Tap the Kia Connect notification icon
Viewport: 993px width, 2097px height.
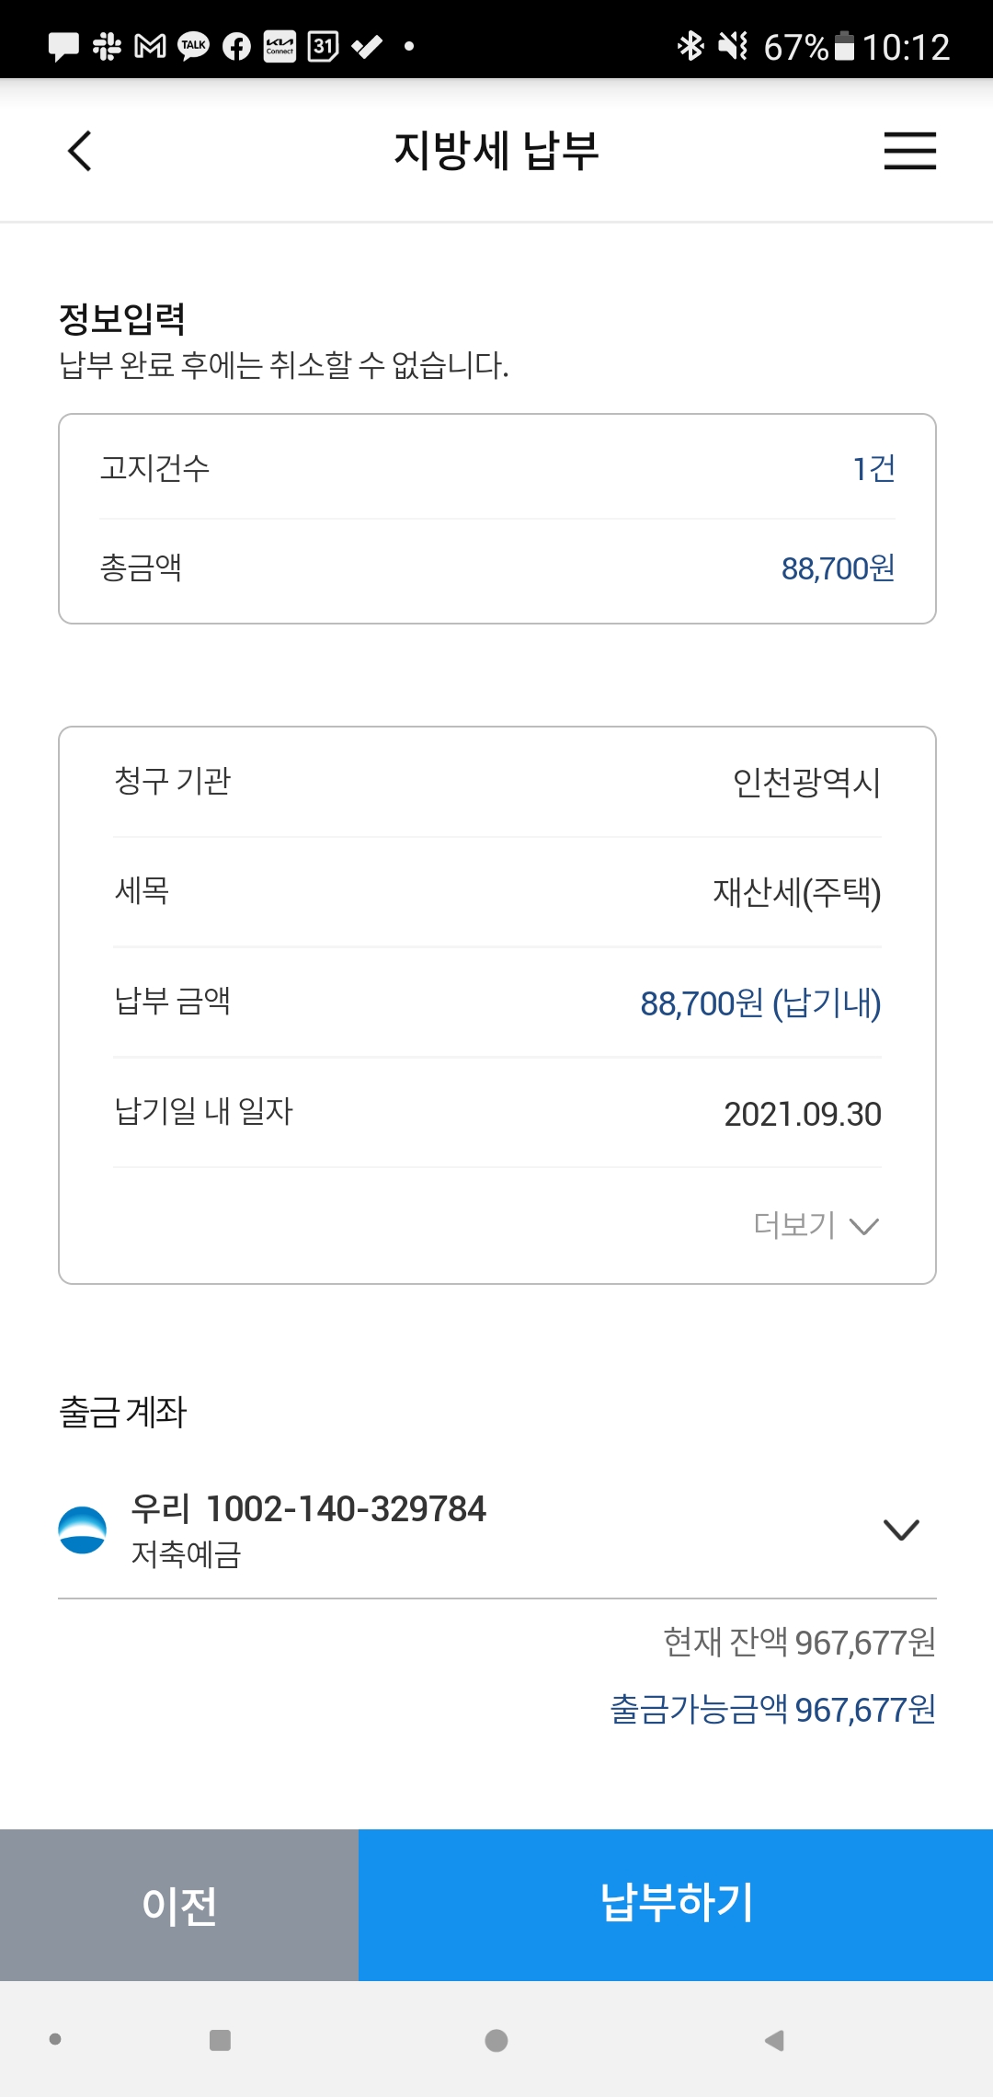pyautogui.click(x=280, y=46)
